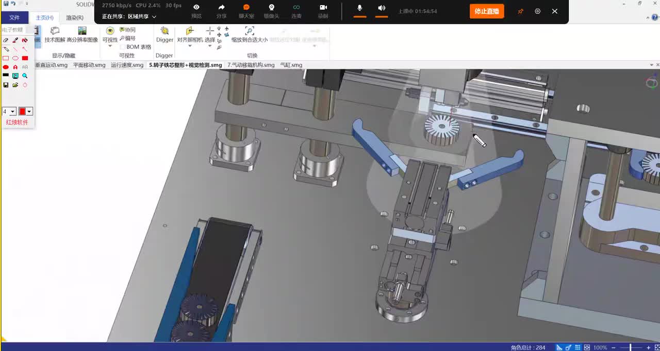The width and height of the screenshot is (660, 351).
Task: Toggle 编号 visibility option
Action: click(127, 38)
